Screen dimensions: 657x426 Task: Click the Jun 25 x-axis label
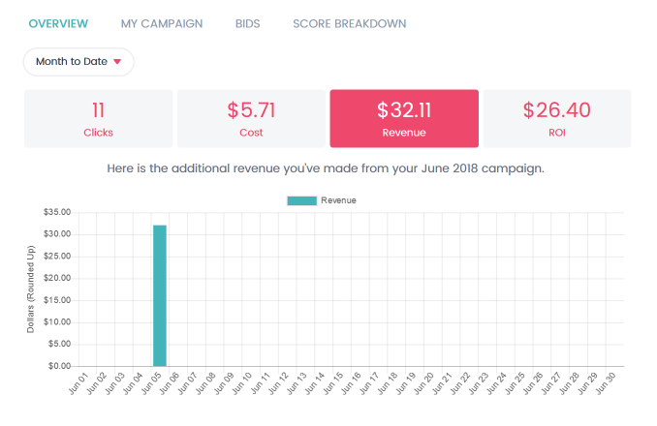[515, 383]
